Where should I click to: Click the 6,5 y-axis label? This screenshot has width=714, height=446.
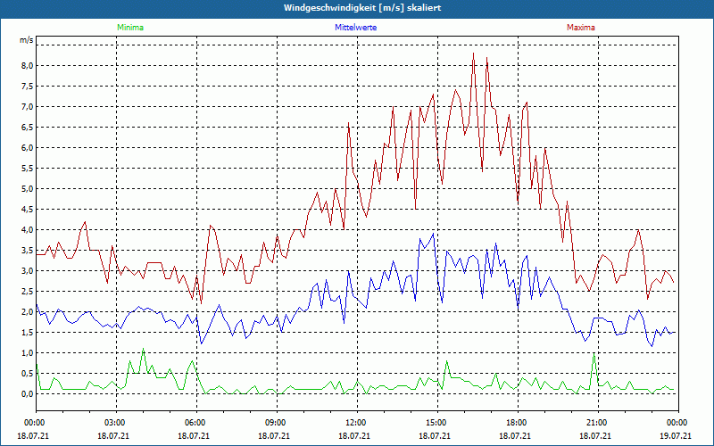[x=28, y=127]
